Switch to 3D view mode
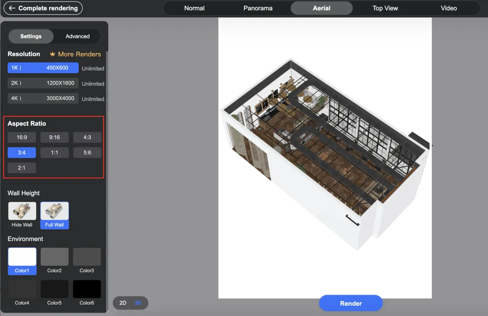The width and height of the screenshot is (488, 316). (138, 303)
